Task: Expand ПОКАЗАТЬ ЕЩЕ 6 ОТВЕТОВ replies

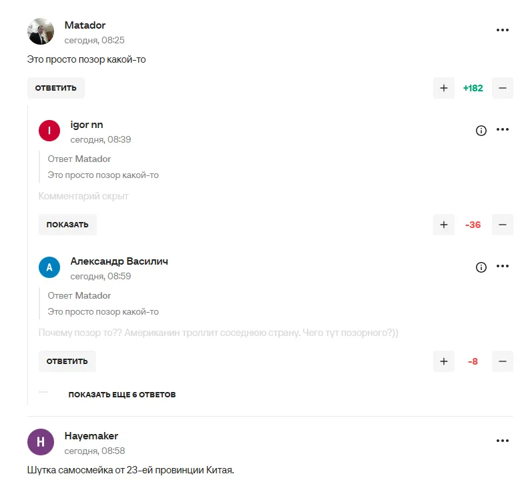Action: point(122,395)
